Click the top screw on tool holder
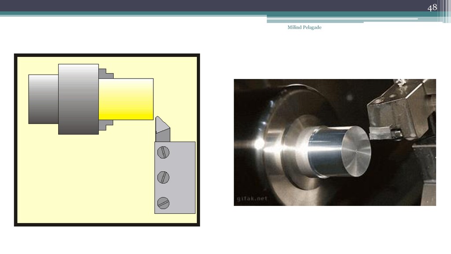The image size is (451, 254). point(163,152)
